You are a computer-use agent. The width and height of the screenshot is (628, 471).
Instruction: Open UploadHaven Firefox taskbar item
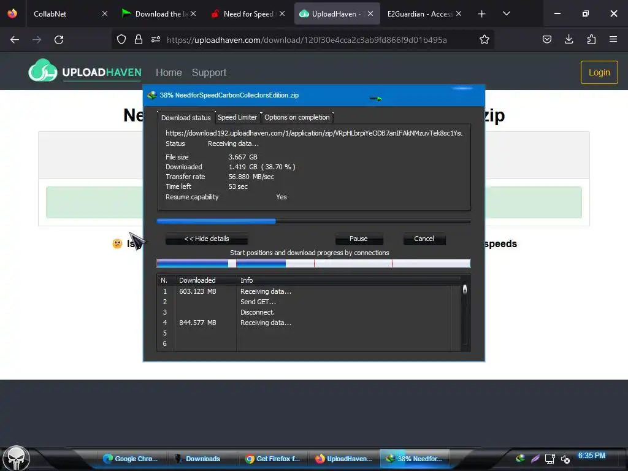point(343,459)
